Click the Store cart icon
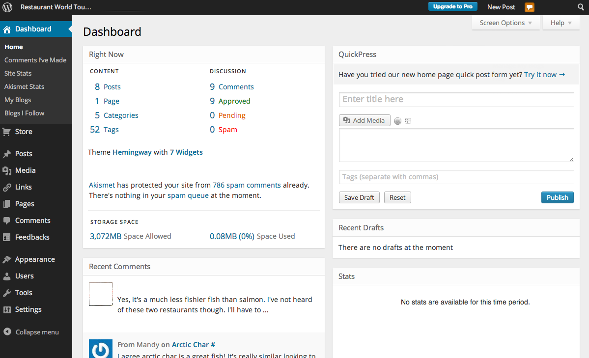Image resolution: width=589 pixels, height=358 pixels. [x=6, y=132]
